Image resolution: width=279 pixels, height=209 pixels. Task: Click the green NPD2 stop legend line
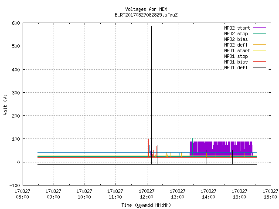click(x=260, y=34)
